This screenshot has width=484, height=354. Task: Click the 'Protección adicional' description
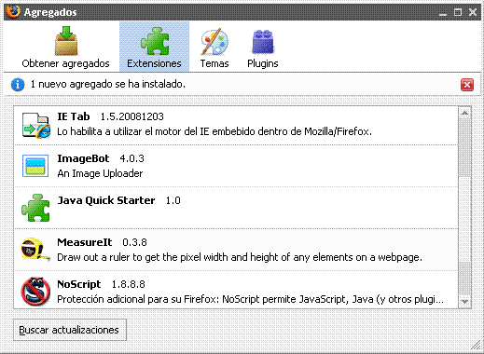pos(250,299)
